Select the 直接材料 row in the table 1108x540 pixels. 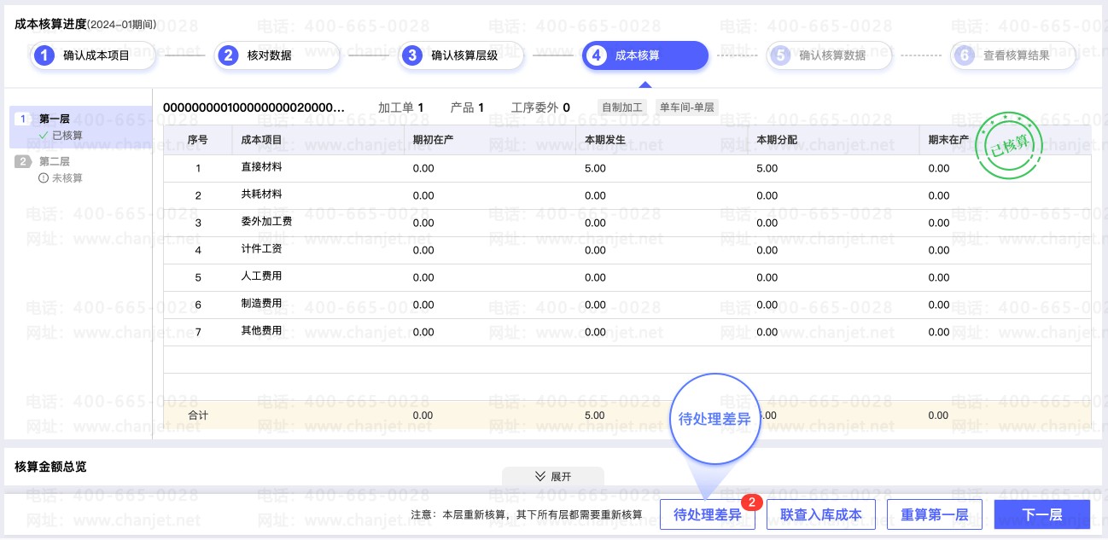pos(627,168)
